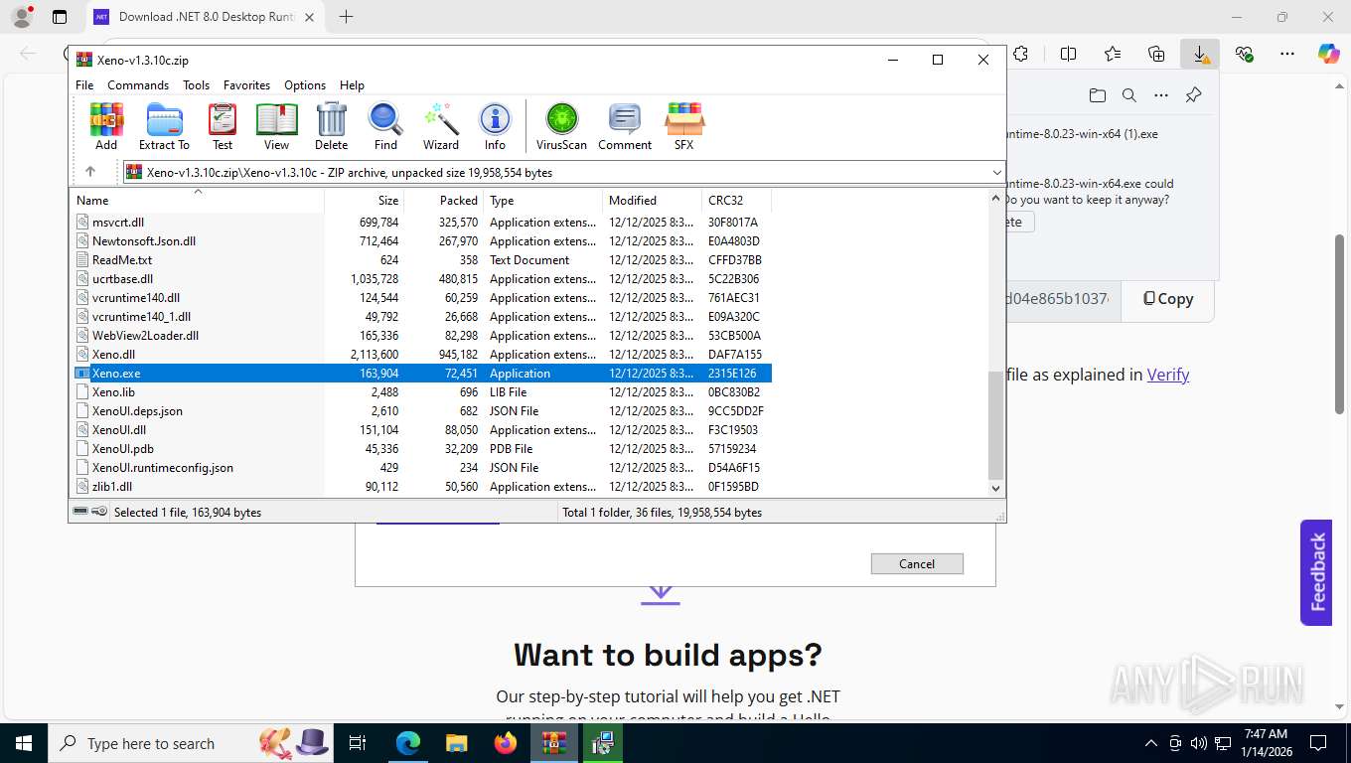Screen dimensions: 1351x763
Task: Click the Test archive icon
Action: (x=223, y=126)
